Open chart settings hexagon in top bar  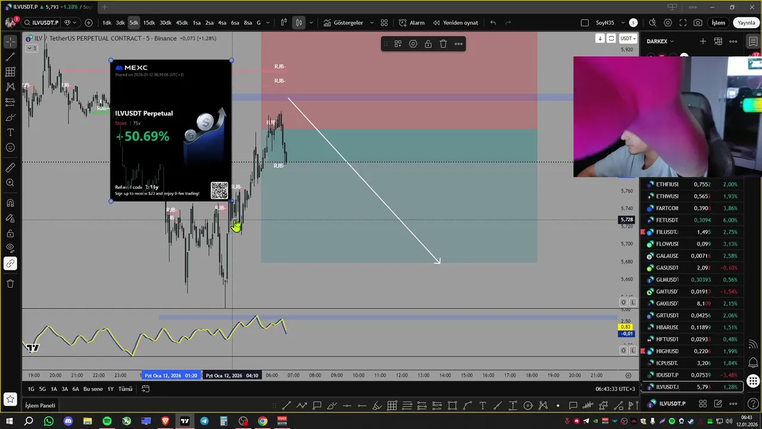[668, 23]
